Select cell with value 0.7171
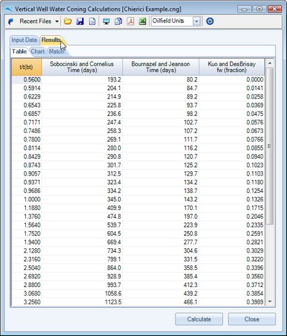287x336 pixels. (27, 122)
